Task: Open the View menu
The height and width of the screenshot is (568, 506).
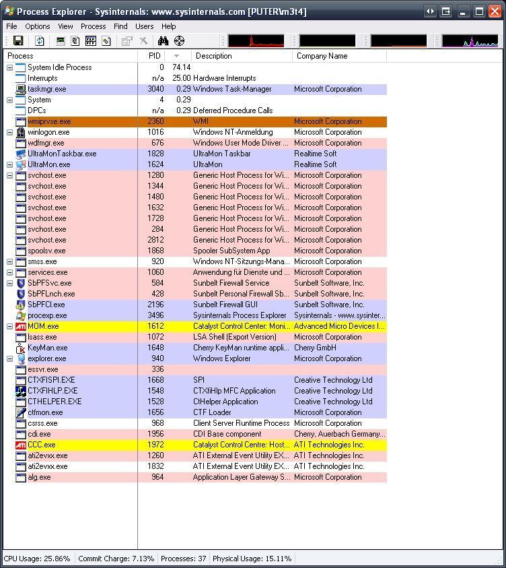Action: (x=65, y=26)
